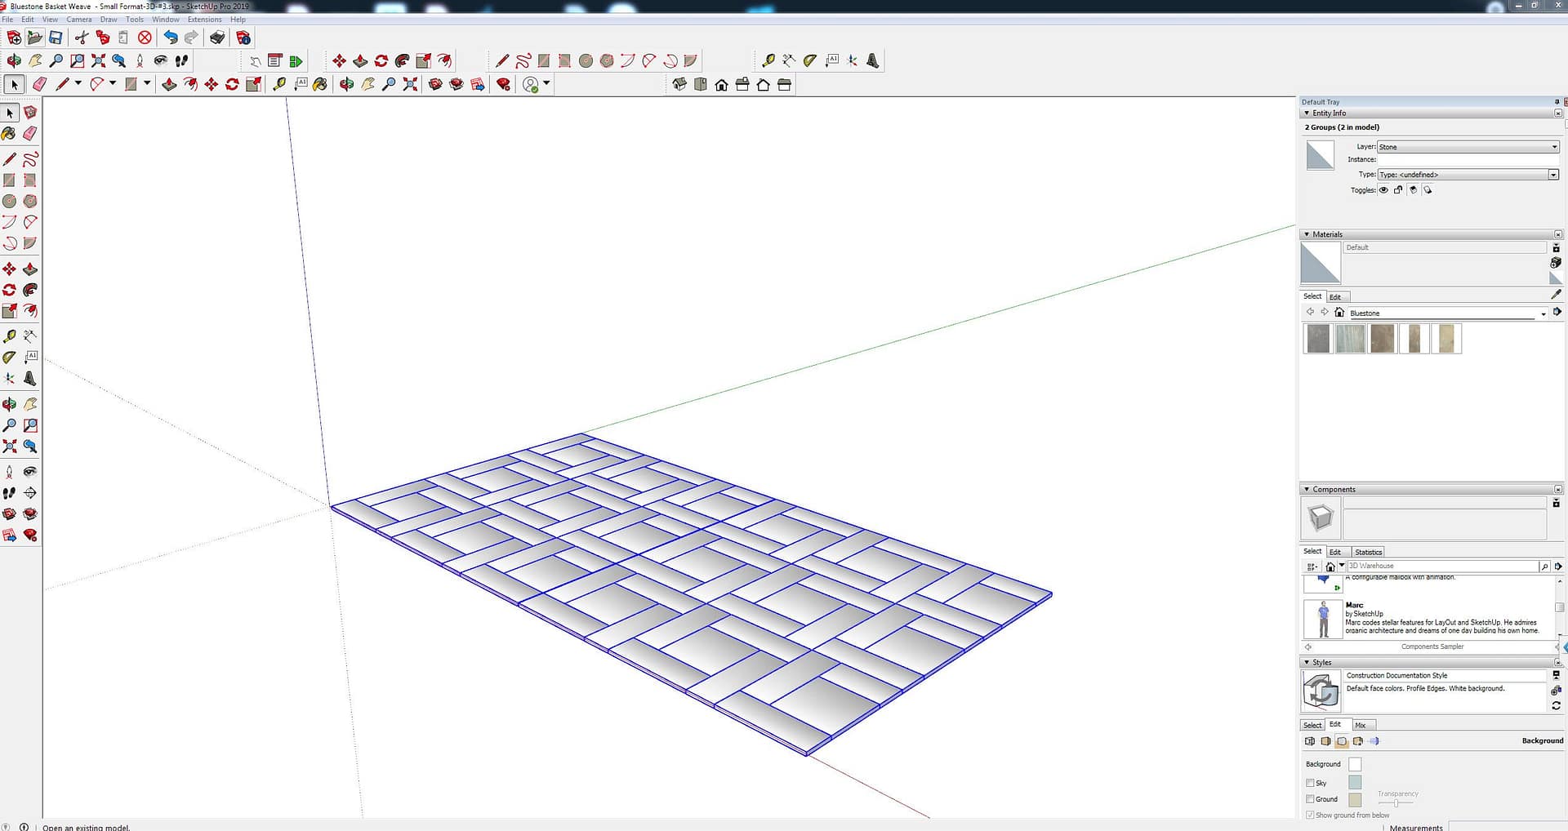The height and width of the screenshot is (831, 1568).
Task: Toggle the eye visibility icon in Entity Info
Action: (1383, 190)
